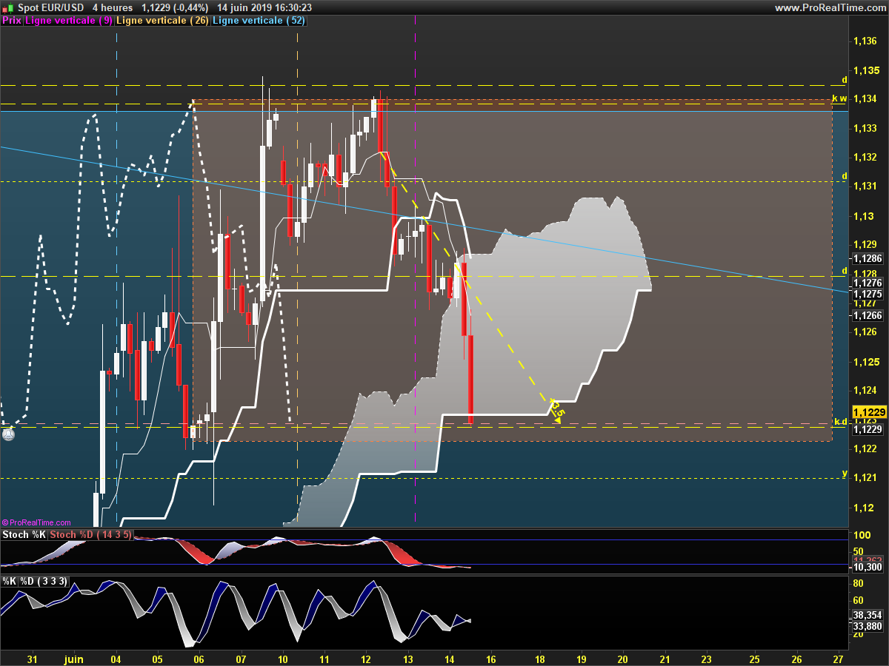The height and width of the screenshot is (666, 889).
Task: Click the yellow 1,1229 current price tag
Action: coord(870,412)
